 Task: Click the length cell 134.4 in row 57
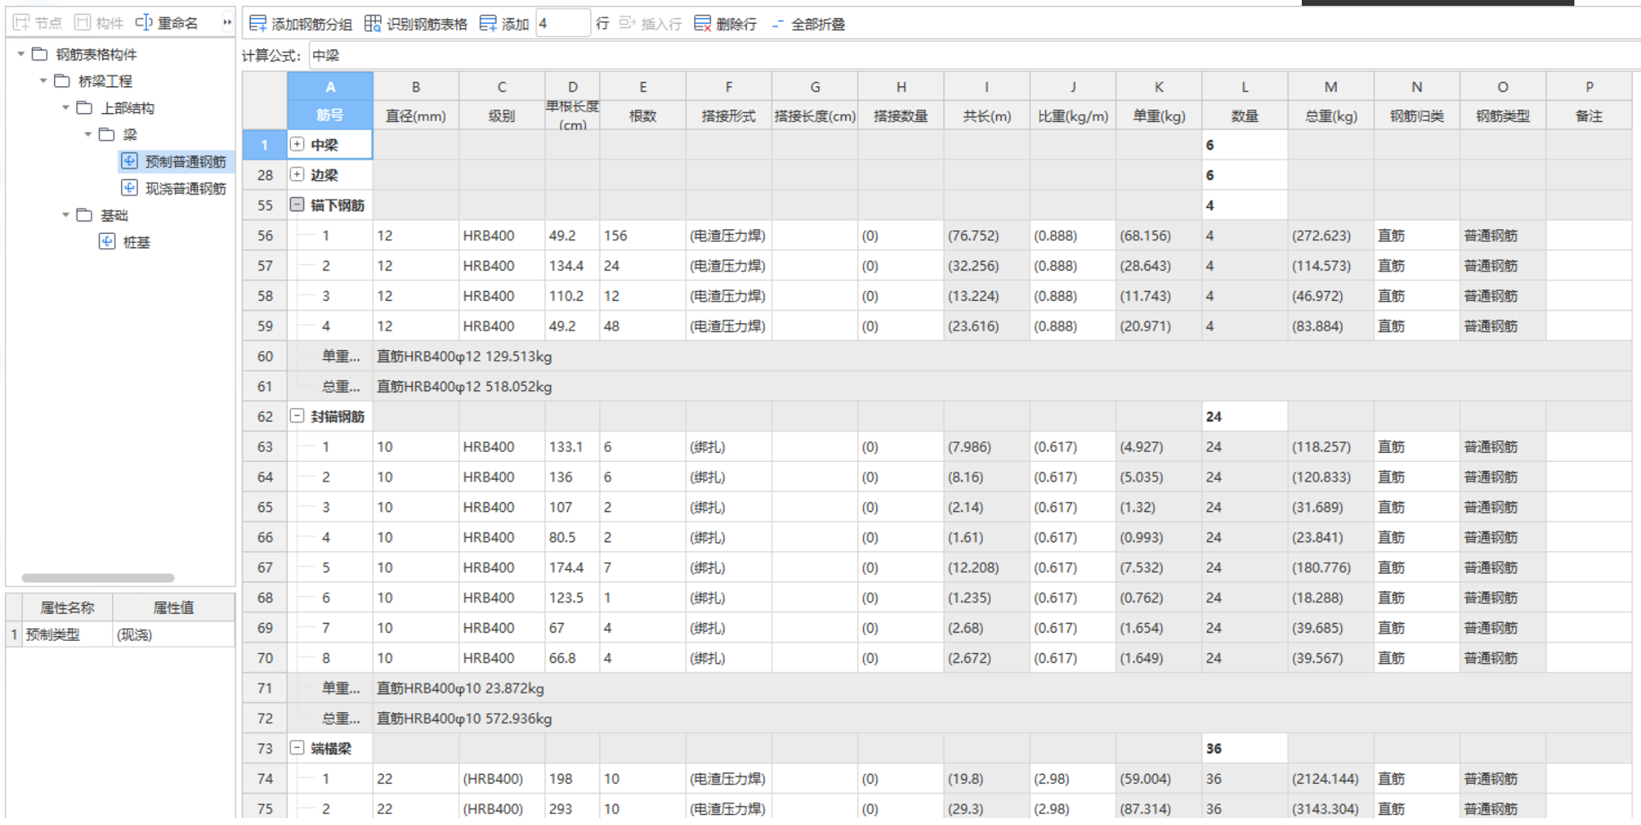(x=572, y=266)
